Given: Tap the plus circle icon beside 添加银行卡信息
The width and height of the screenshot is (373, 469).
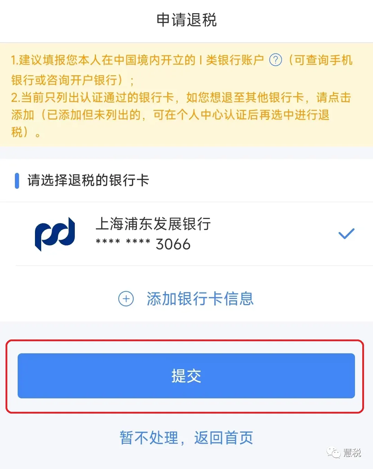Looking at the screenshot, I should pos(126,299).
